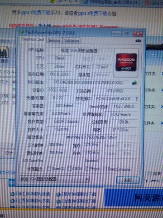Click the ROPs/TMUs 8 / 20 field

[x=58, y=98]
